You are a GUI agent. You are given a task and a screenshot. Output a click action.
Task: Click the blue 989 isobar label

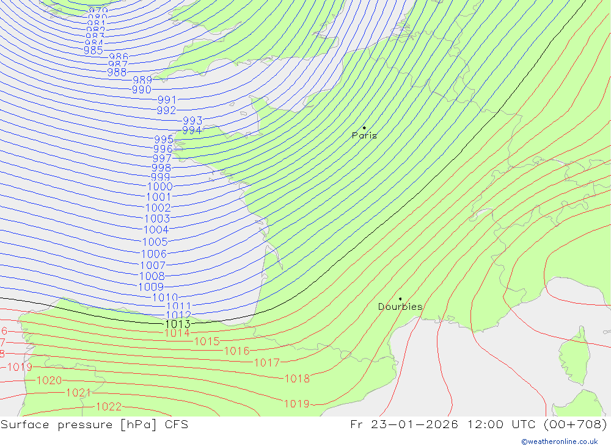click(x=142, y=80)
